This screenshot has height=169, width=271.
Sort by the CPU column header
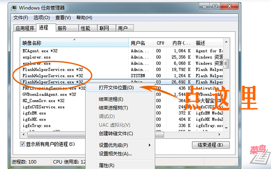[160, 43]
